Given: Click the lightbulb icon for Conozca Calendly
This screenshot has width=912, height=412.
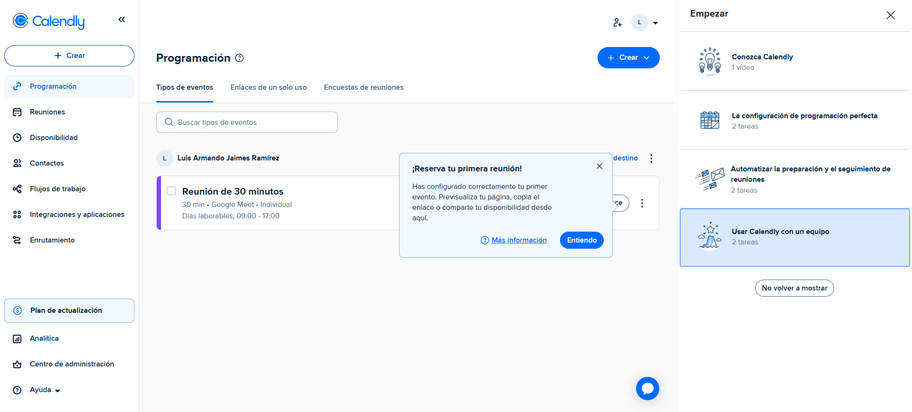Looking at the screenshot, I should (x=710, y=61).
